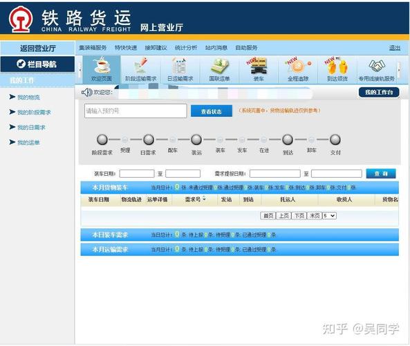Click the 我的工作台 button
Screen dimensions: 410x346
point(379,92)
